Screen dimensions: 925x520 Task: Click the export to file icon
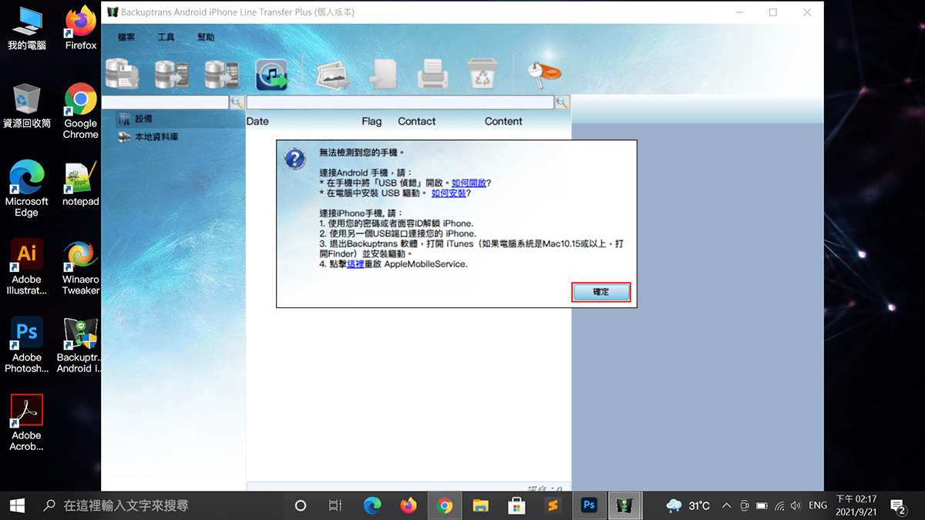click(x=382, y=74)
